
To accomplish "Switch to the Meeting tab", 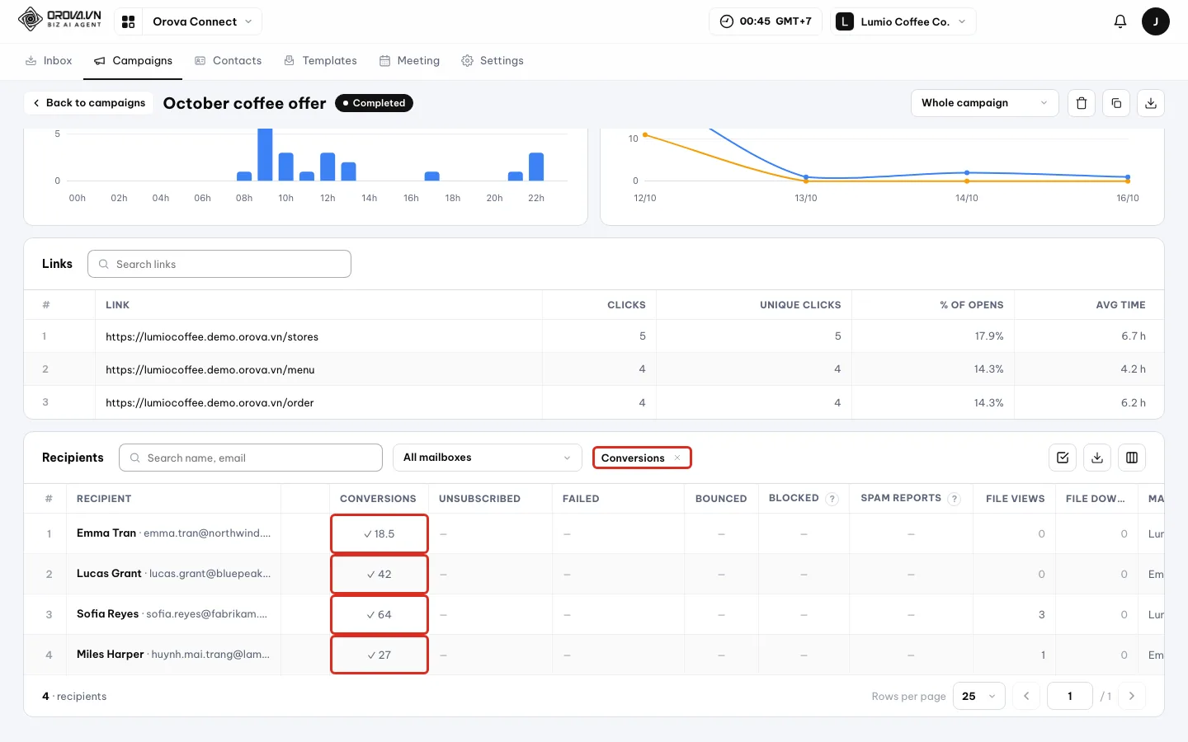I will coord(409,61).
